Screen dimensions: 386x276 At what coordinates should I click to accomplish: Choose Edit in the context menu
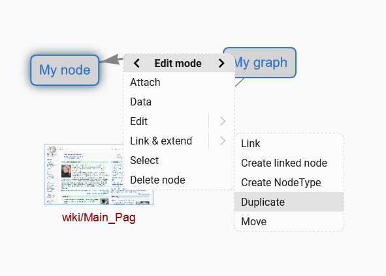pos(166,121)
